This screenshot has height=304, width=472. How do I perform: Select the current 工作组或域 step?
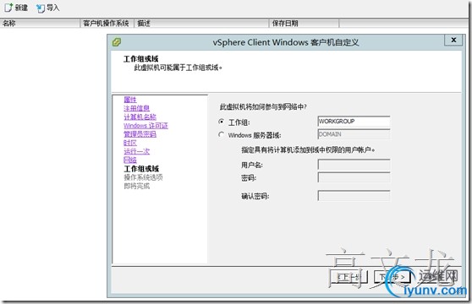[x=141, y=169]
